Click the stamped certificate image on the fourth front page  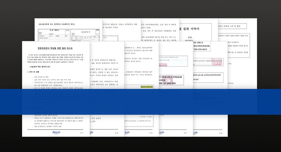(x=173, y=61)
